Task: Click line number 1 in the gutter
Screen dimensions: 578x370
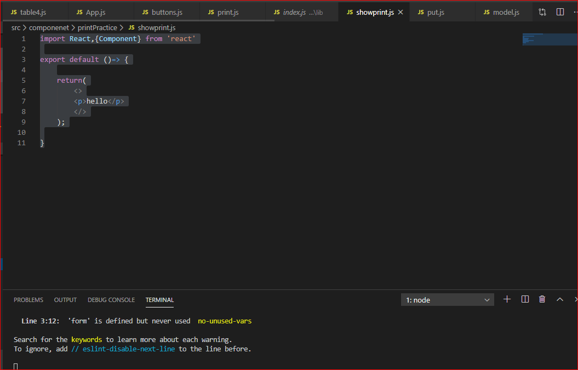Action: point(24,39)
